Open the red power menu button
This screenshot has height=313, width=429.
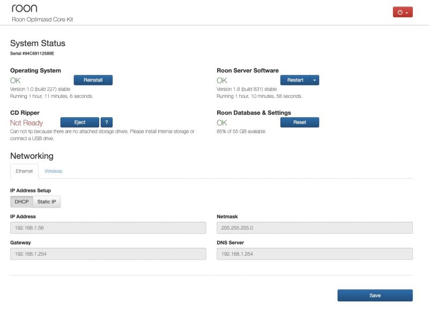click(x=403, y=12)
